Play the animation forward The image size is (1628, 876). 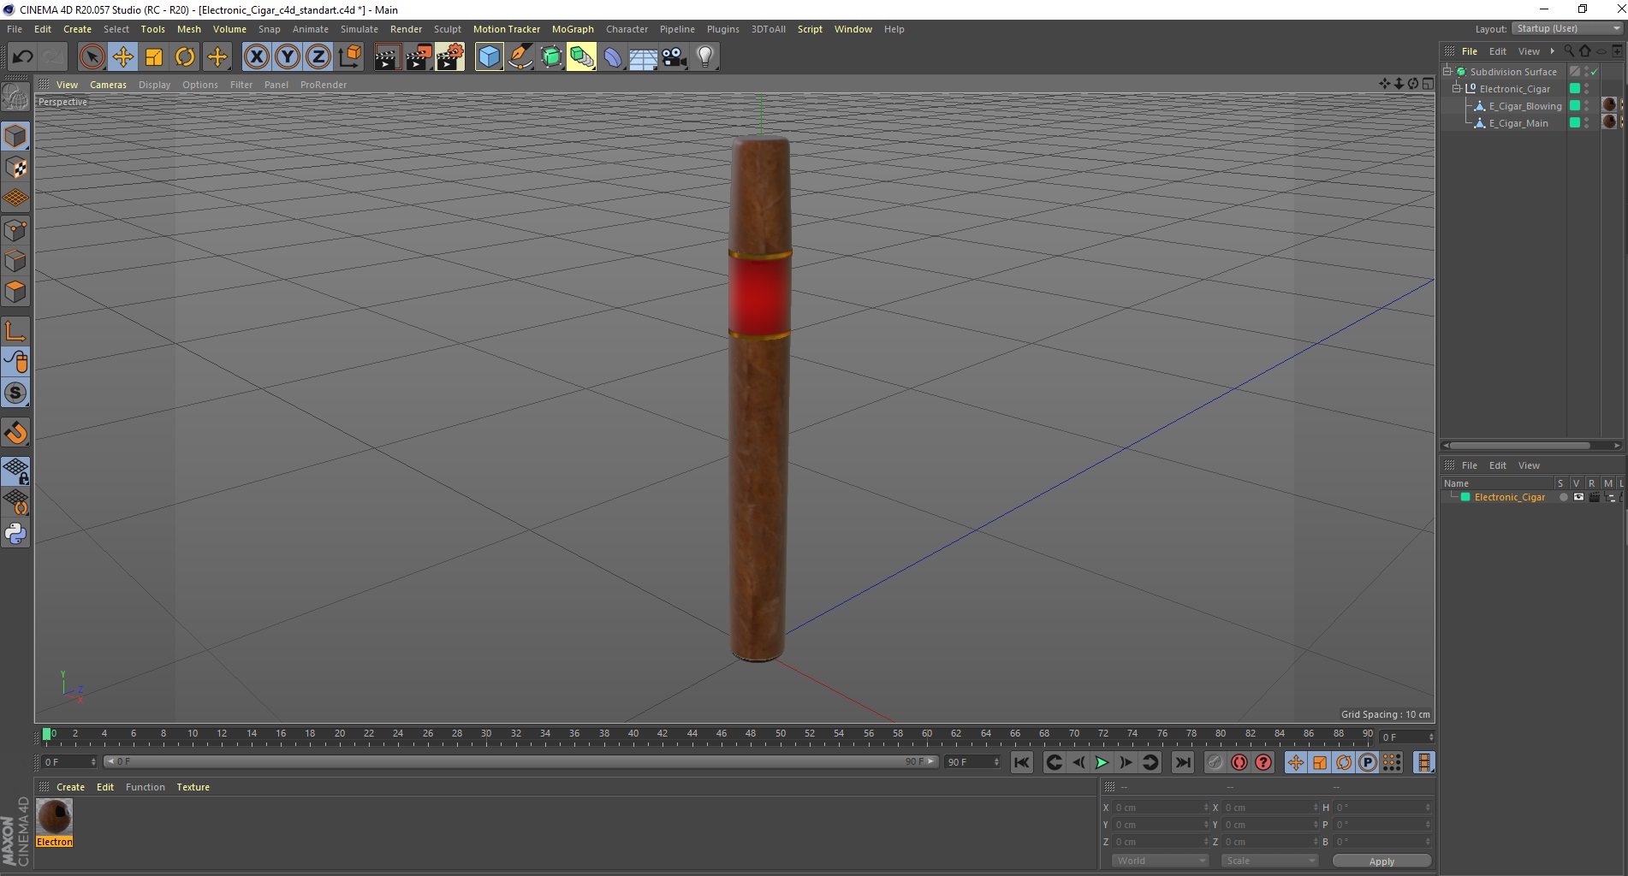pyautogui.click(x=1102, y=762)
